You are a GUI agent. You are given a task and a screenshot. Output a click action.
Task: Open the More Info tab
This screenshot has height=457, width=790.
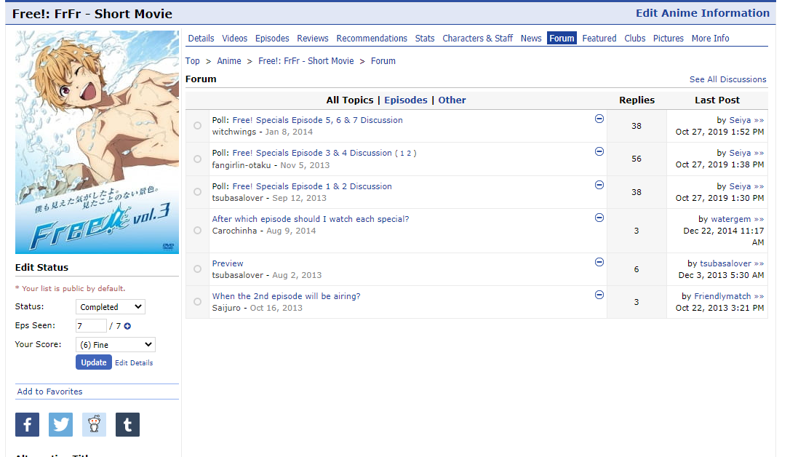pos(710,39)
